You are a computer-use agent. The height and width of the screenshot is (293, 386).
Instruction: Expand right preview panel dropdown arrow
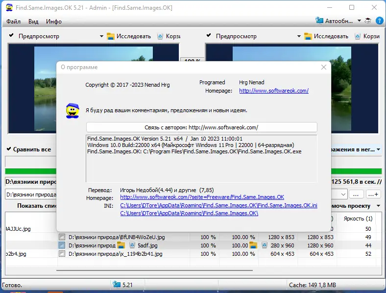(299, 36)
